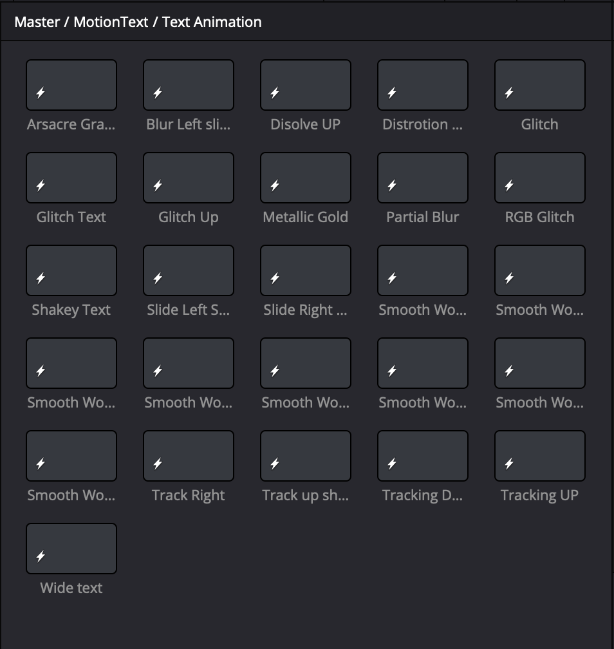Click the Track Right preset thumbnail
Viewport: 614px width, 649px height.
pyautogui.click(x=189, y=456)
